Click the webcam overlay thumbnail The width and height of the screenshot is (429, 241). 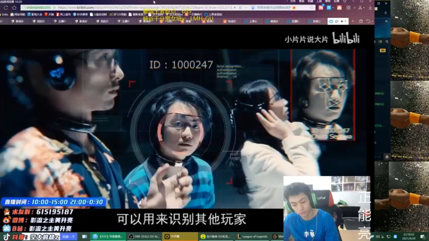(327, 208)
